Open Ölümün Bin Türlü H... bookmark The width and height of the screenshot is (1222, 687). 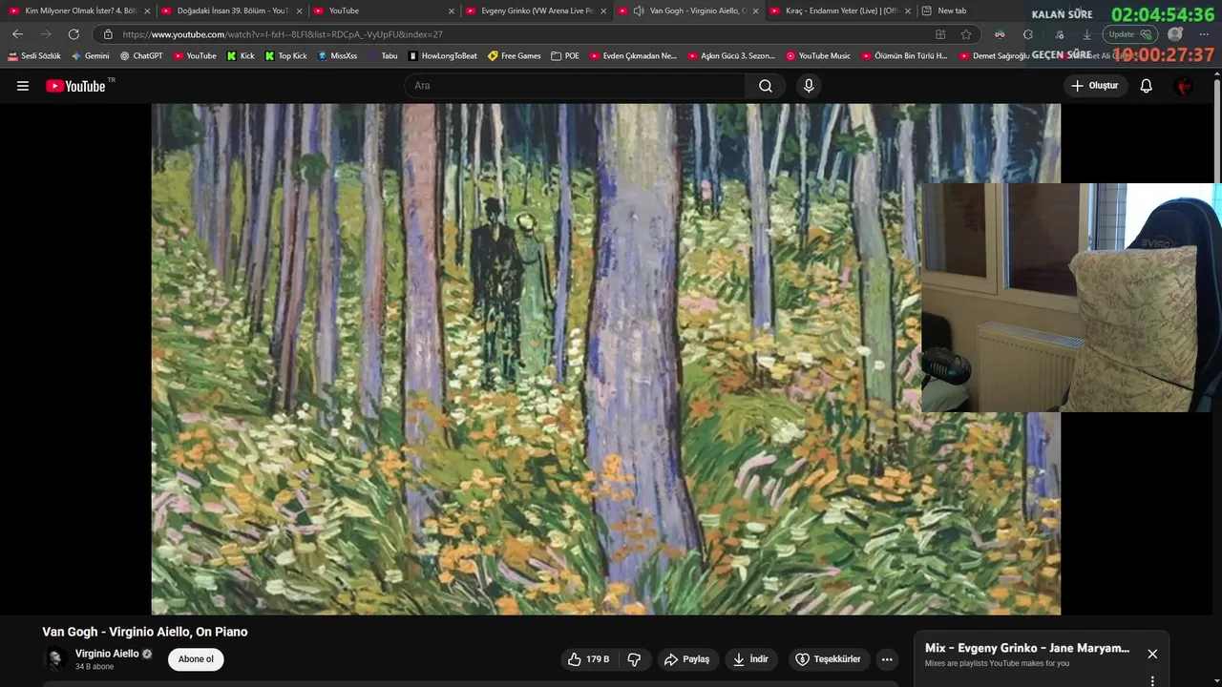click(905, 56)
